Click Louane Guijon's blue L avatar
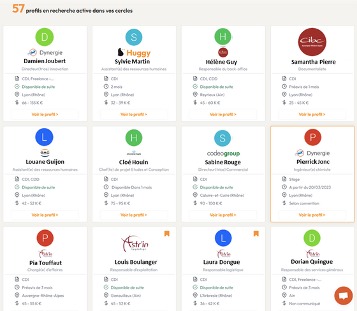Image resolution: width=357 pixels, height=311 pixels. (45, 137)
